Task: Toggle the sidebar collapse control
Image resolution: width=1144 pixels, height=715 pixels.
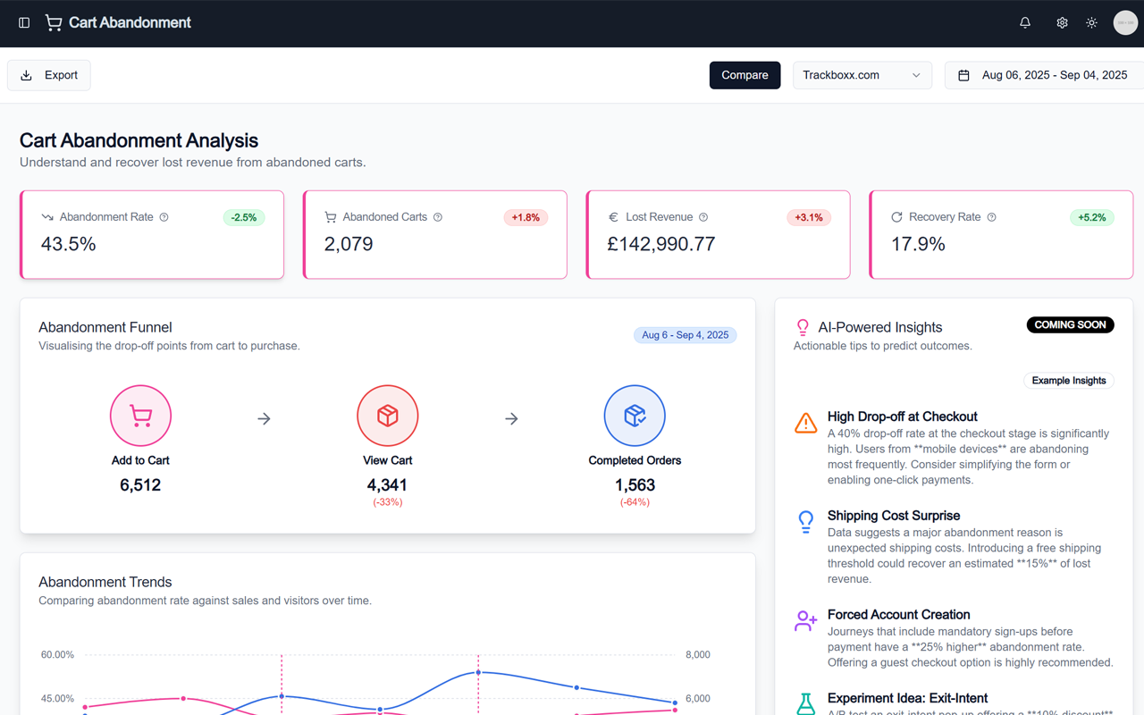Action: 22,22
